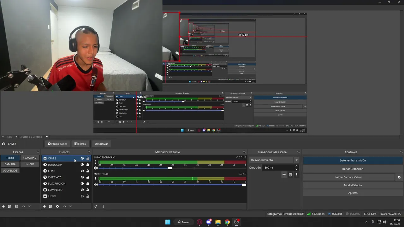Open the 'Ajustar a la ventana' scaling dropdown

click(x=47, y=137)
